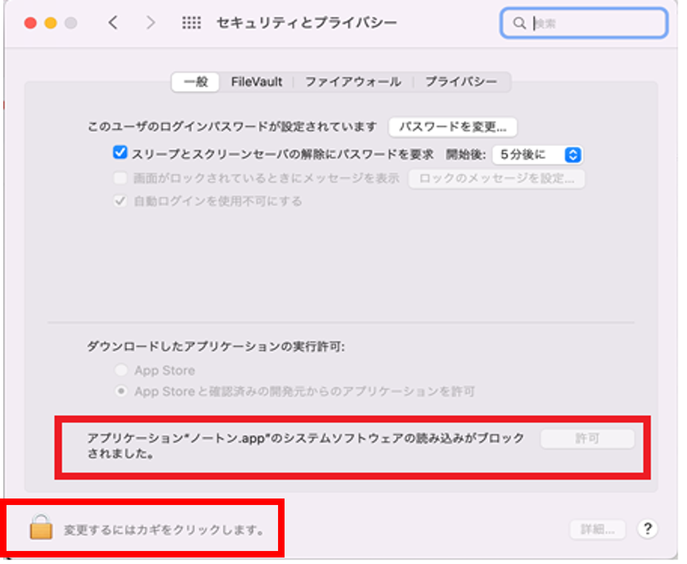Select the App Store only radio button
Screen dimensions: 687x564
click(121, 370)
